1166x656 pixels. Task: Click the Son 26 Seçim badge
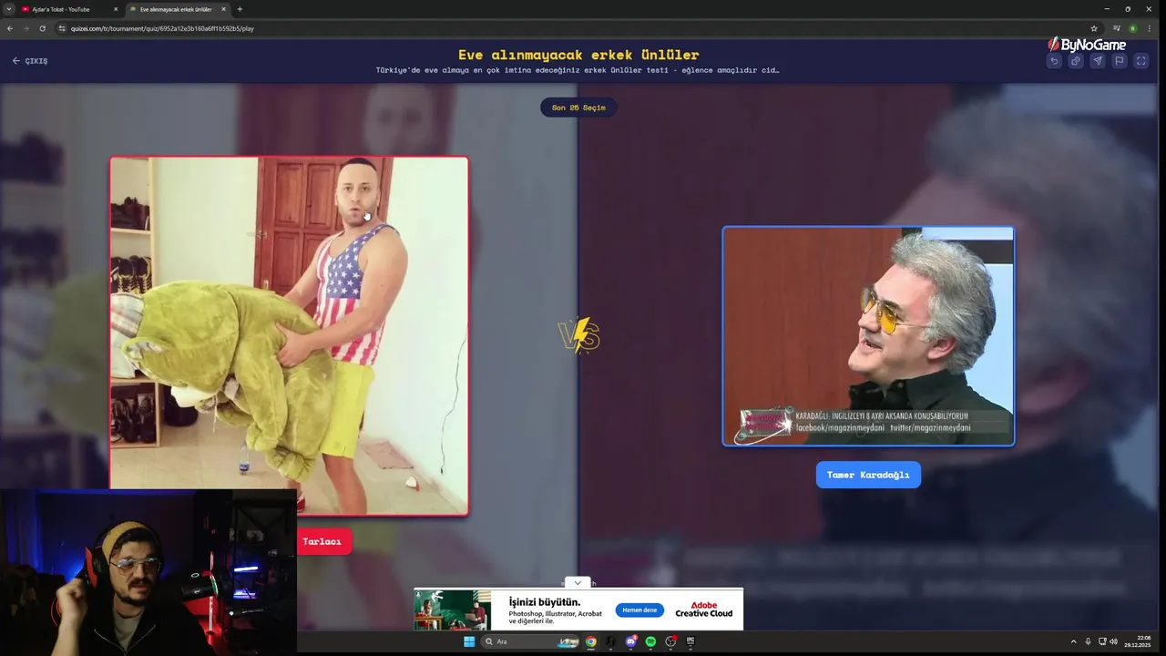click(x=578, y=108)
